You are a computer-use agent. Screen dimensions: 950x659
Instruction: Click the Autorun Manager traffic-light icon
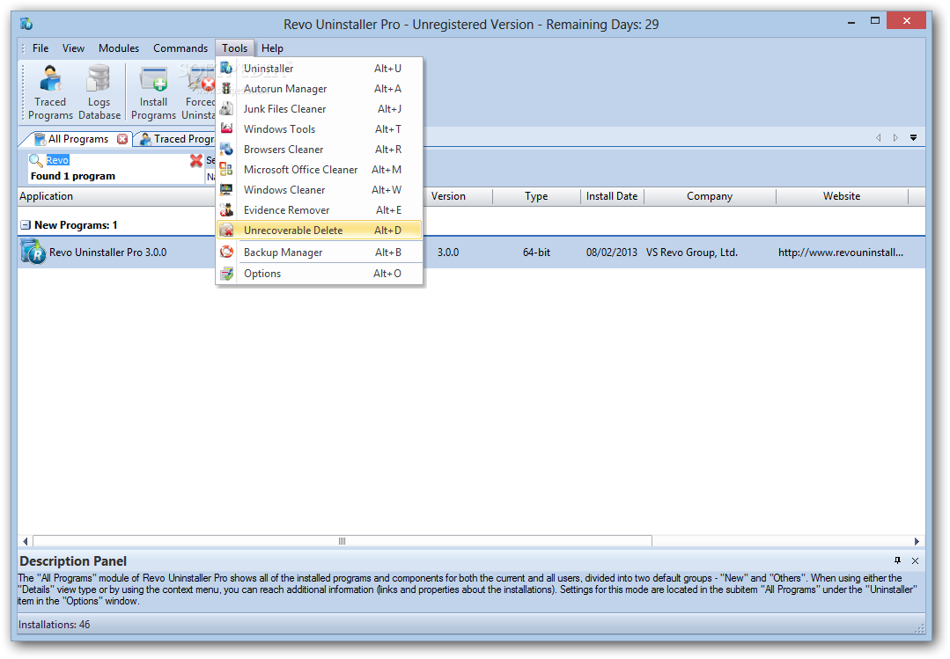[x=226, y=89]
